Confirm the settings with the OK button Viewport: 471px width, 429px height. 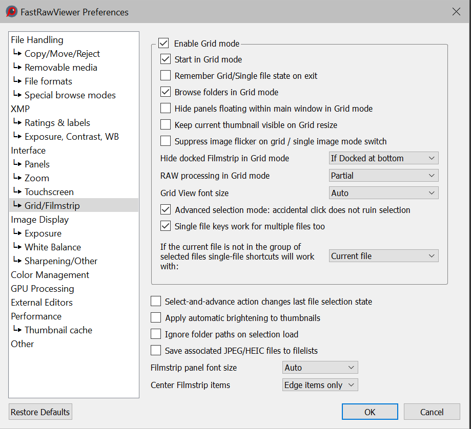[370, 412]
